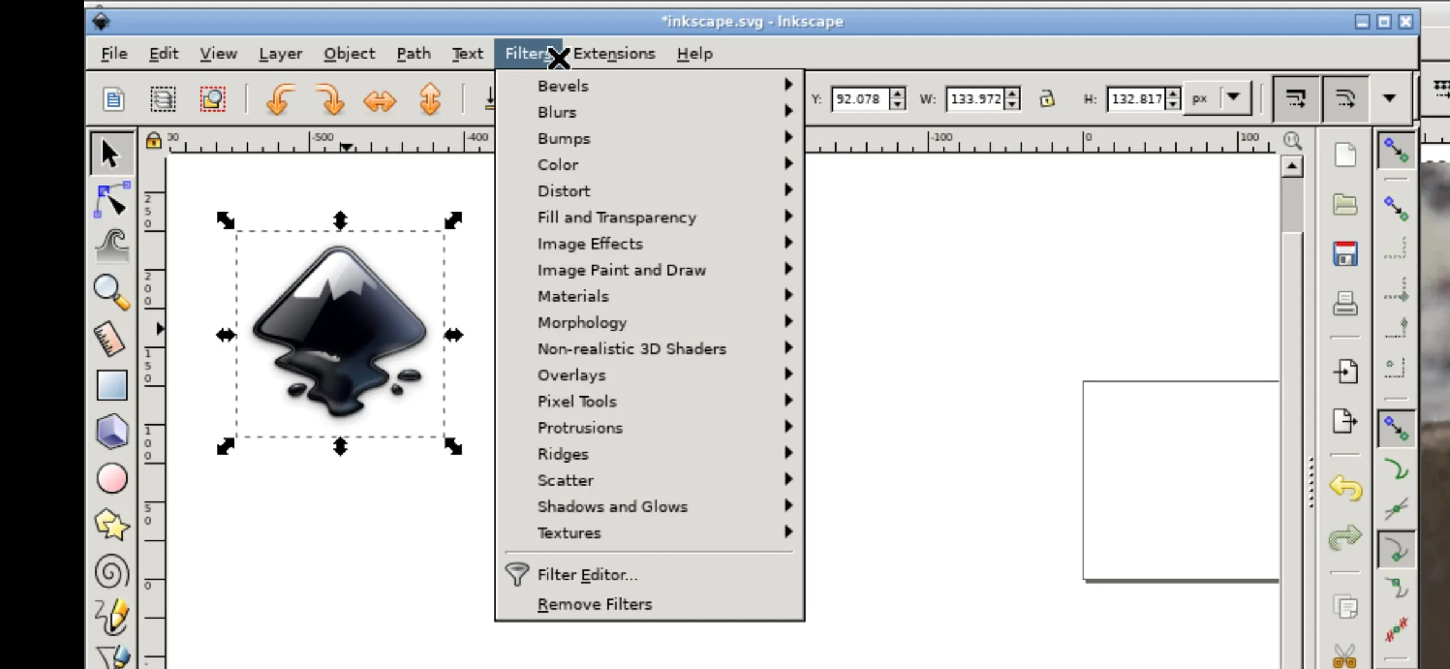The width and height of the screenshot is (1450, 669).
Task: Choose the Zoom magnifier tool
Action: (x=112, y=292)
